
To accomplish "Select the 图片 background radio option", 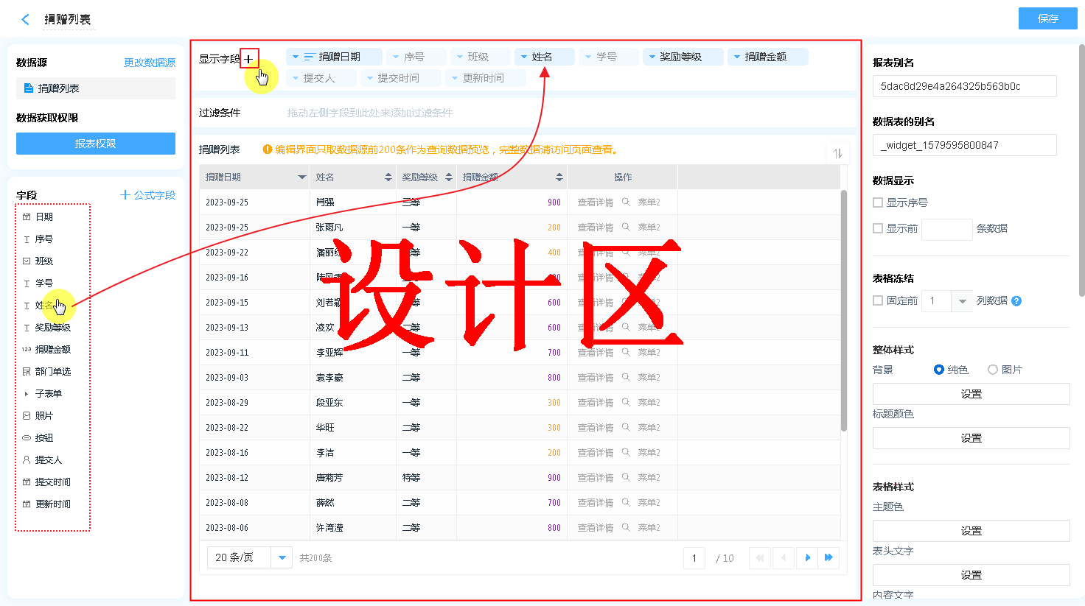I will (993, 370).
